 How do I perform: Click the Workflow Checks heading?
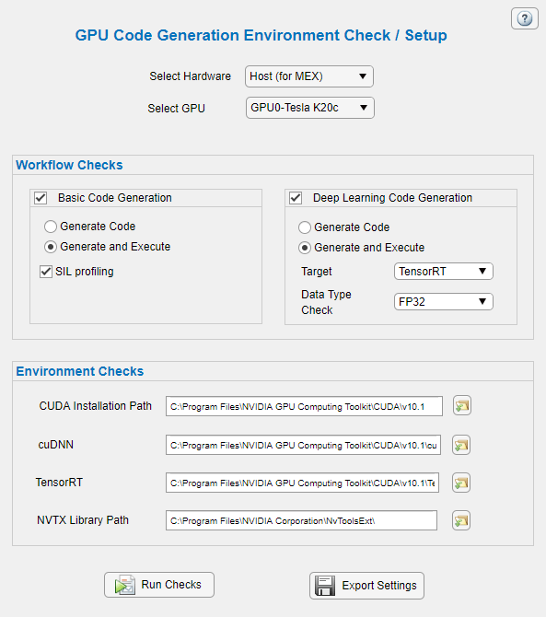pyautogui.click(x=69, y=165)
